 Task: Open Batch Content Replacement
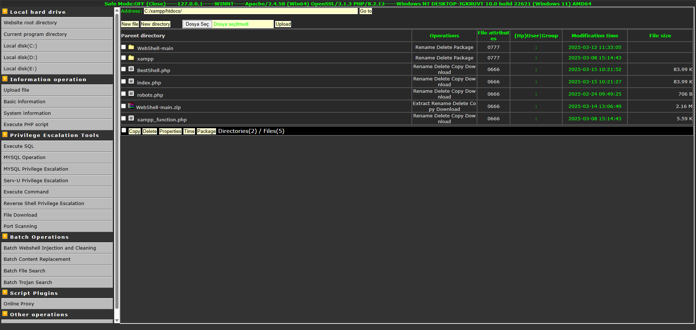57,259
